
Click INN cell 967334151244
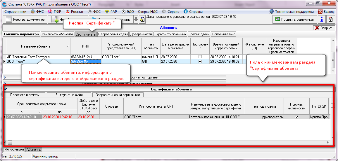coord(86,57)
